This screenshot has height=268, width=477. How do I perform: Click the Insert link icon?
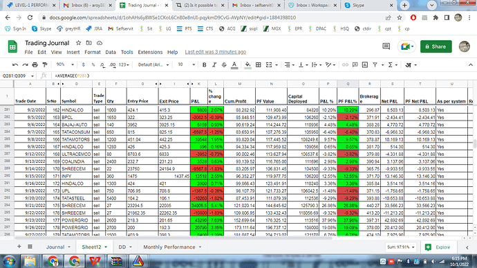345,64
